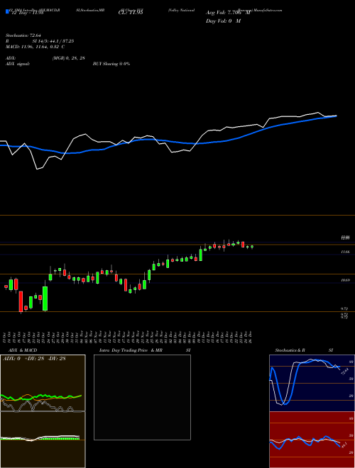The image size is (355, 468).
Task: Click the tall green candlestick near 24 Oct
Action: pyautogui.click(x=45, y=299)
